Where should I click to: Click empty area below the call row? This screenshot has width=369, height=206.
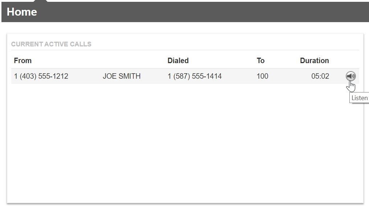[185, 141]
